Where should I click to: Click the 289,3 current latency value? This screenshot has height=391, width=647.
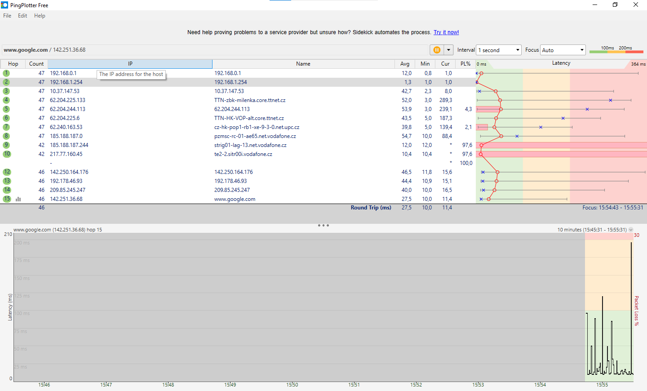[x=446, y=100]
